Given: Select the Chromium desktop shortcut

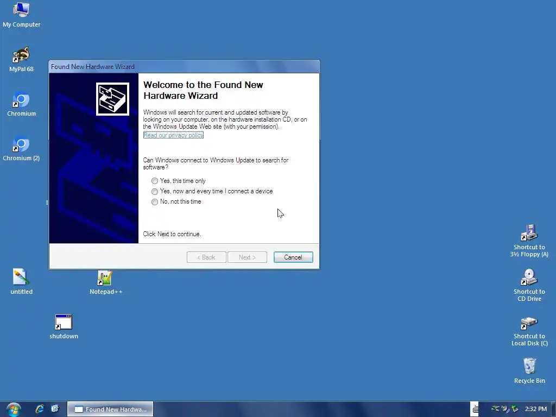Looking at the screenshot, I should click(21, 104).
